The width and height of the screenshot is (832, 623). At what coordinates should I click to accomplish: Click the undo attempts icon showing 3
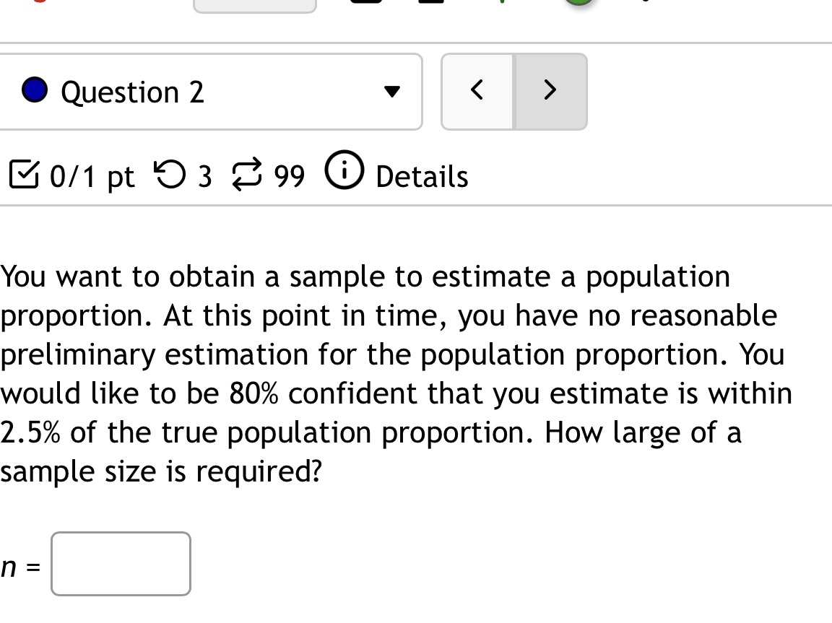point(171,173)
